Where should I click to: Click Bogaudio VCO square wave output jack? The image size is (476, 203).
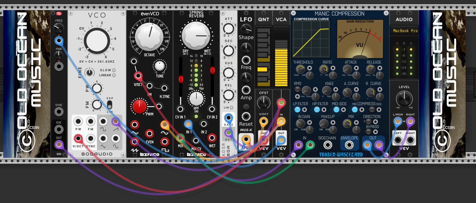tap(103, 122)
